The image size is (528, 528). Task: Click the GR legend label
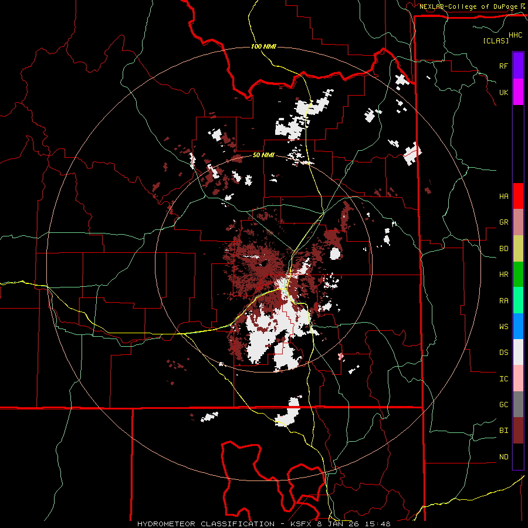pyautogui.click(x=503, y=222)
